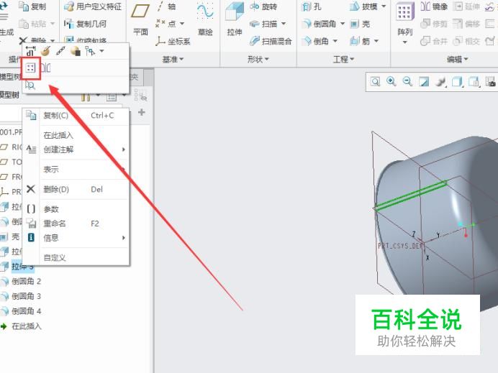Click the pattern grid icon in mini toolbar
Viewport: 498px width, 373px height.
point(30,68)
